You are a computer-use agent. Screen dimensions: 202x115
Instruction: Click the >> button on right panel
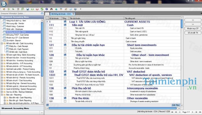click(193, 24)
